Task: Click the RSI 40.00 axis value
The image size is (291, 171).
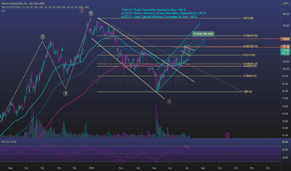Action: pos(285,158)
